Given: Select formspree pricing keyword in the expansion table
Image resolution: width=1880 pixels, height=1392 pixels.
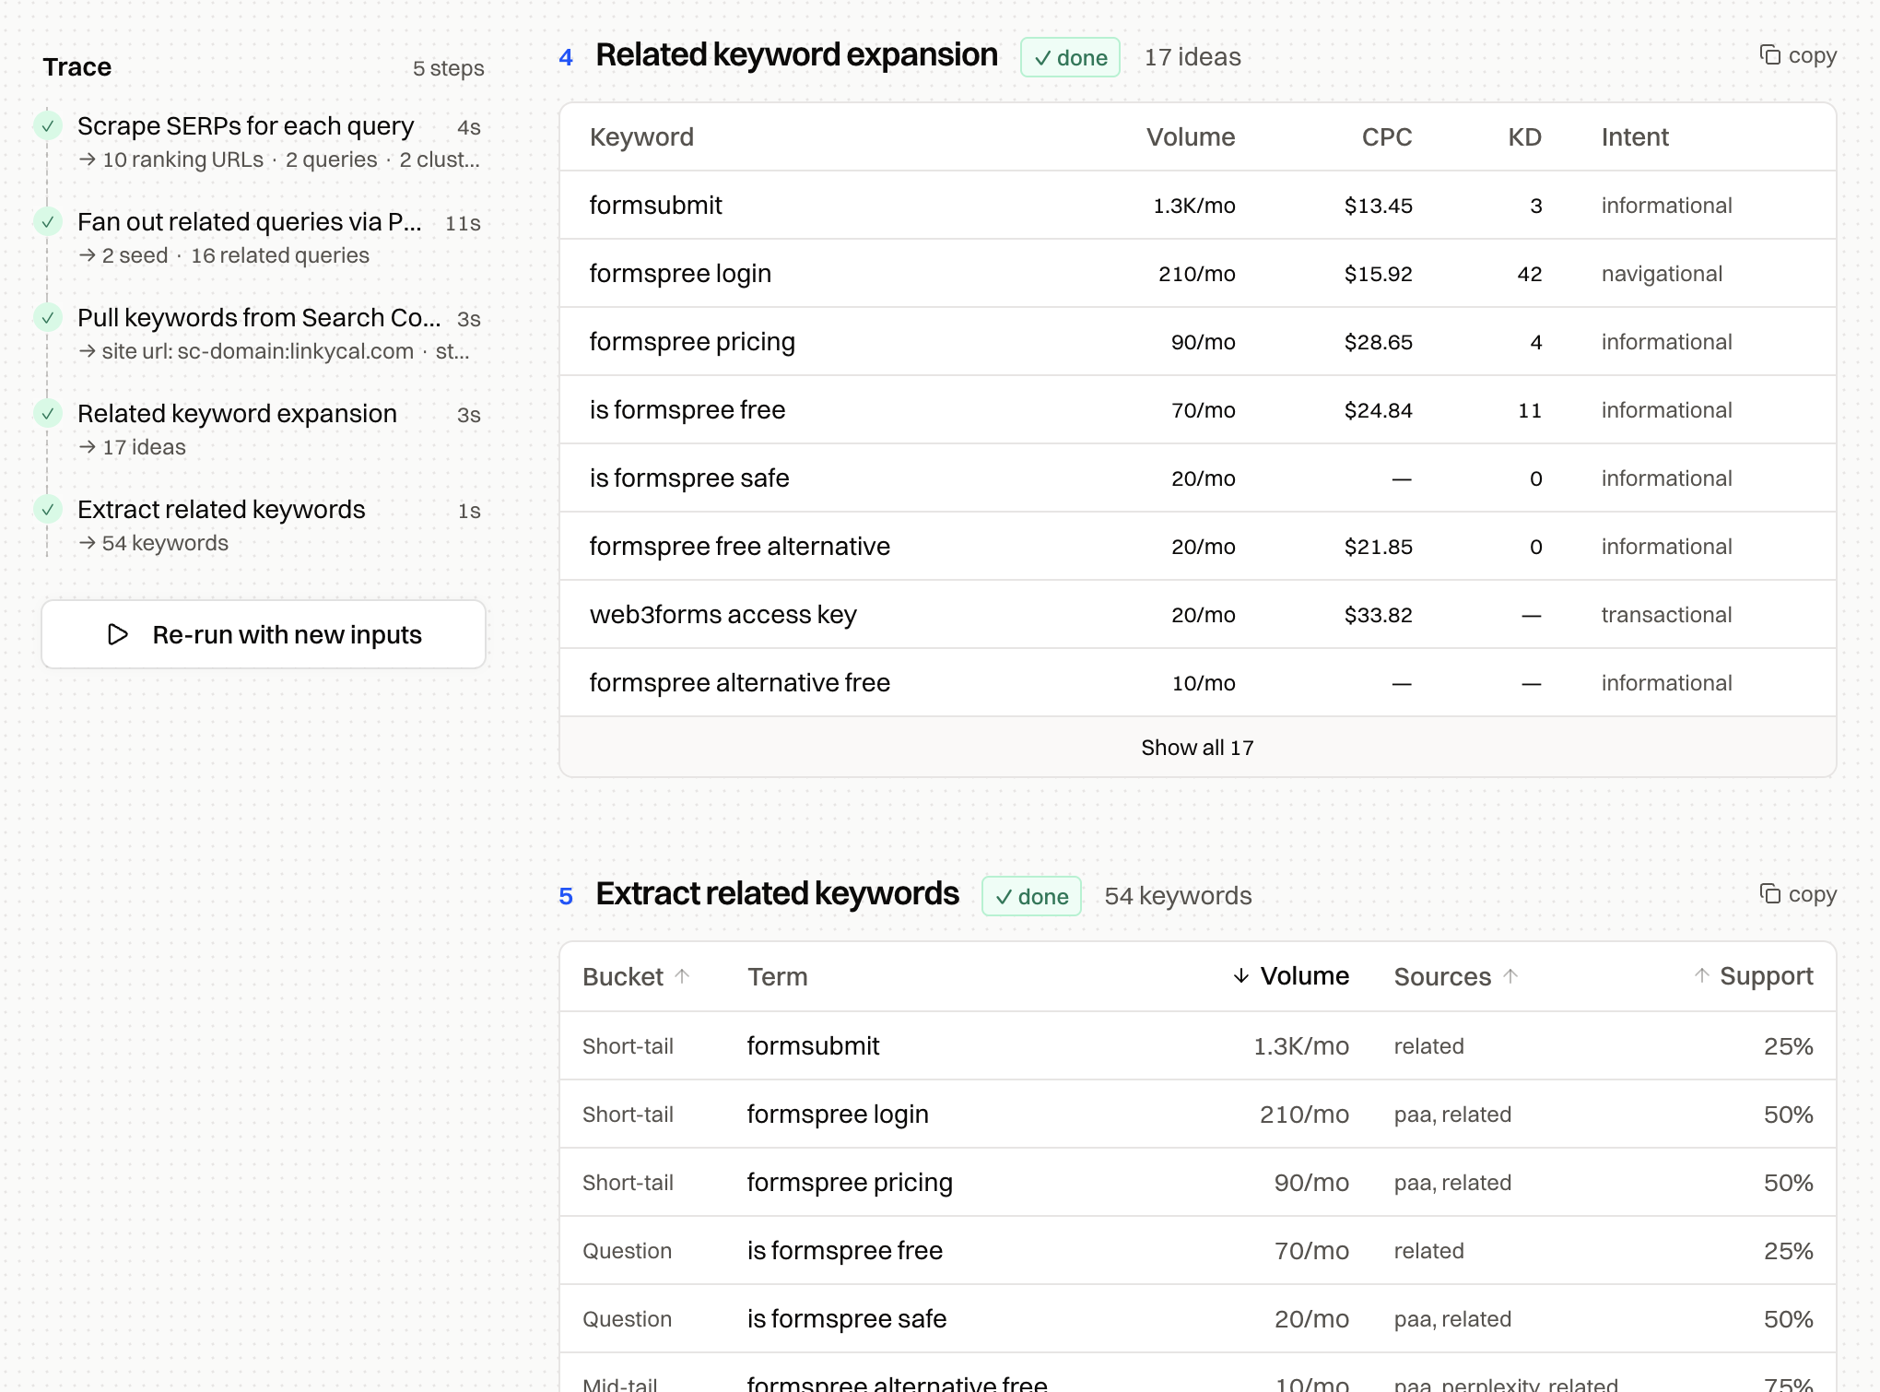Looking at the screenshot, I should (x=692, y=342).
